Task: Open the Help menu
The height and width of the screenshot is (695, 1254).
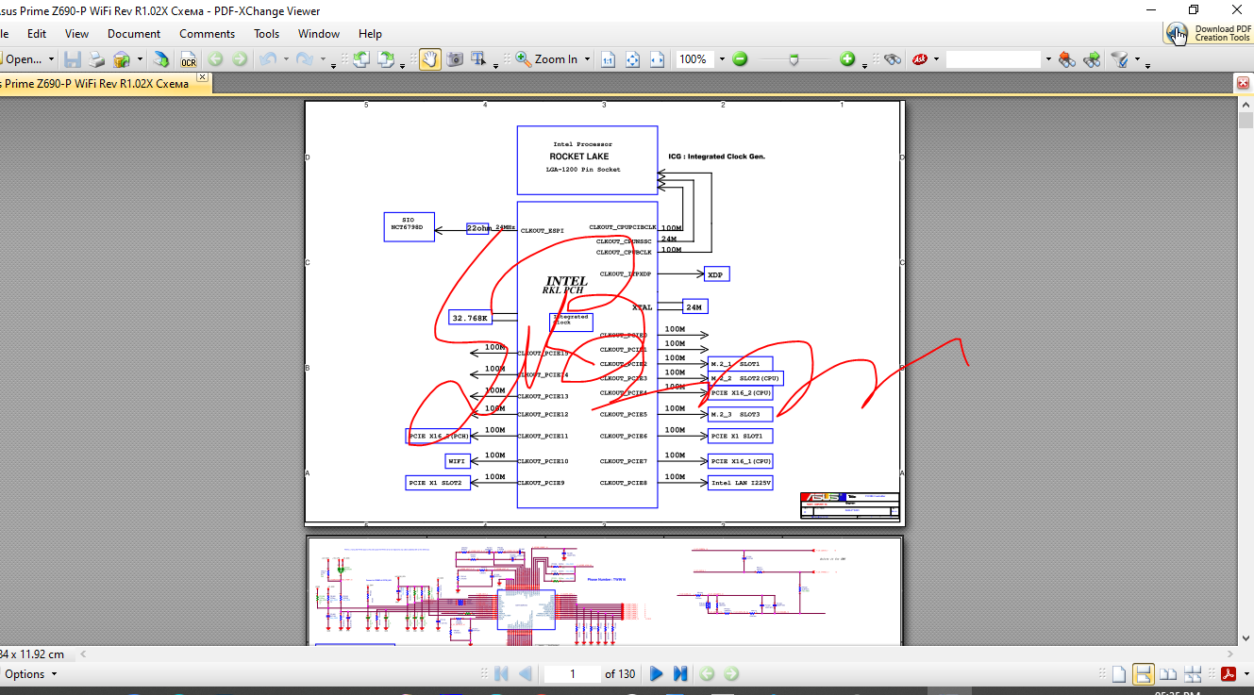Action: click(x=370, y=33)
